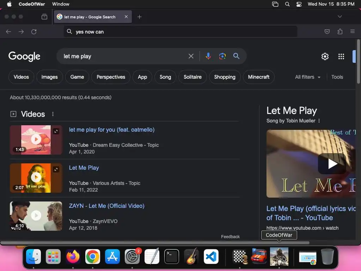Expand the preview on the 2:07 video thumbnail
Screen dimensions: 361x271
[x=56, y=169]
